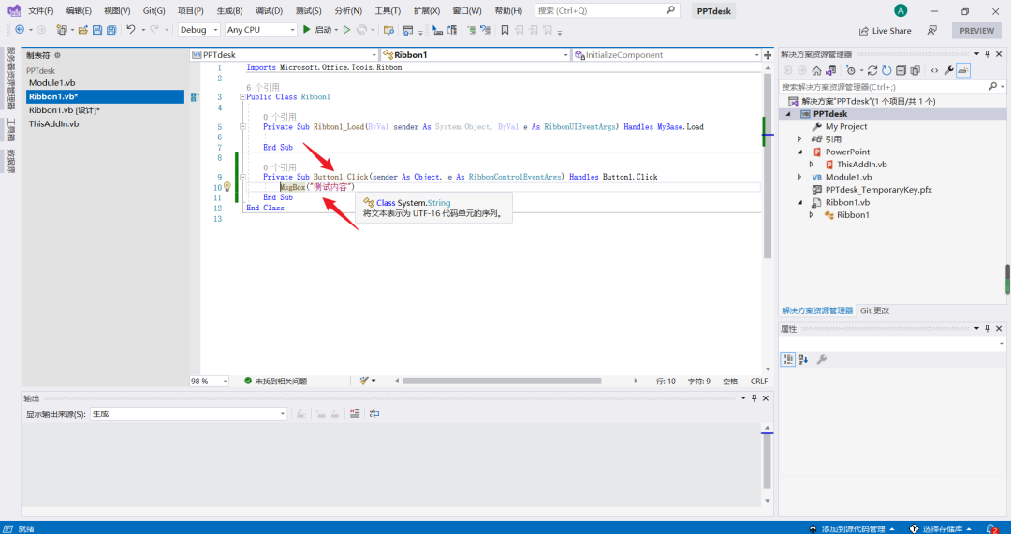Collapse the PowerPoint folder in Solution Explorer
The height and width of the screenshot is (534, 1011).
(800, 152)
